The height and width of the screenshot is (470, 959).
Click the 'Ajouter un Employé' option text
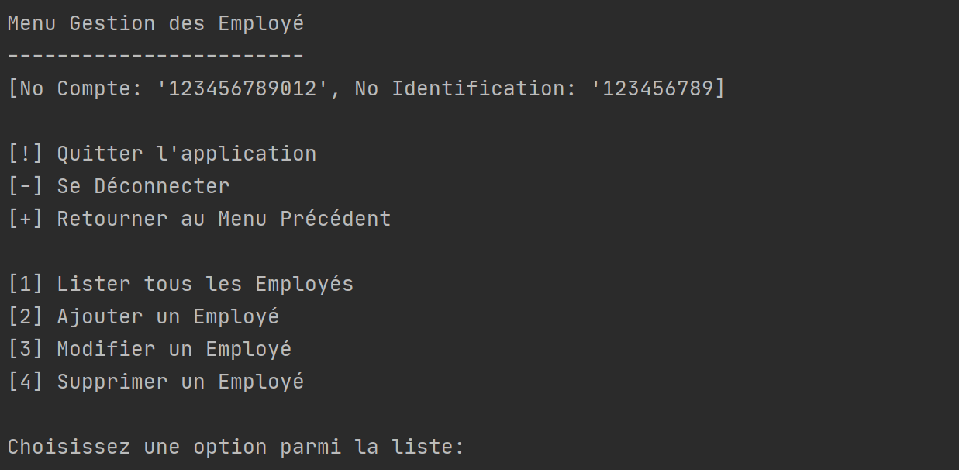(x=168, y=316)
